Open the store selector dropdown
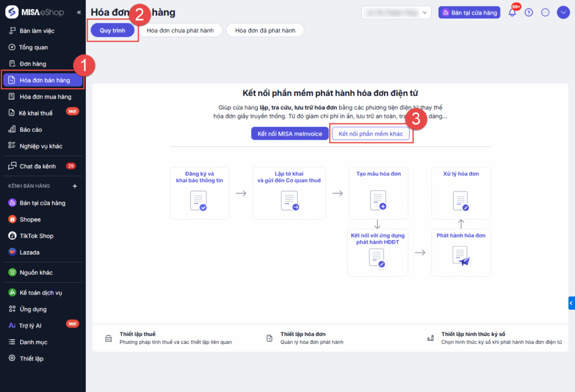 coord(396,12)
